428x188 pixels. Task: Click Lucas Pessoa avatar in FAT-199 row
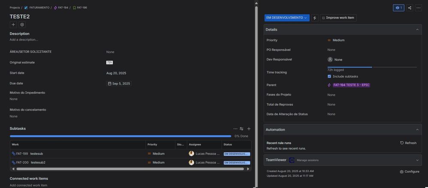(191, 154)
